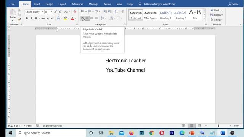
Task: Click the Tell me lightbulb icon
Action: [x=140, y=4]
